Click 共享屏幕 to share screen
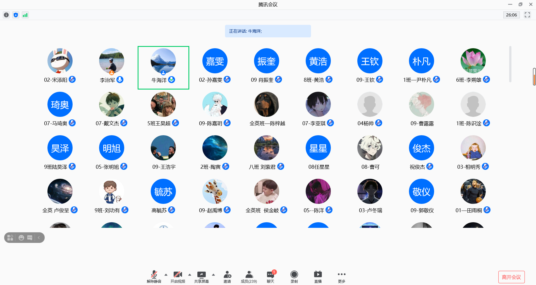 point(201,277)
